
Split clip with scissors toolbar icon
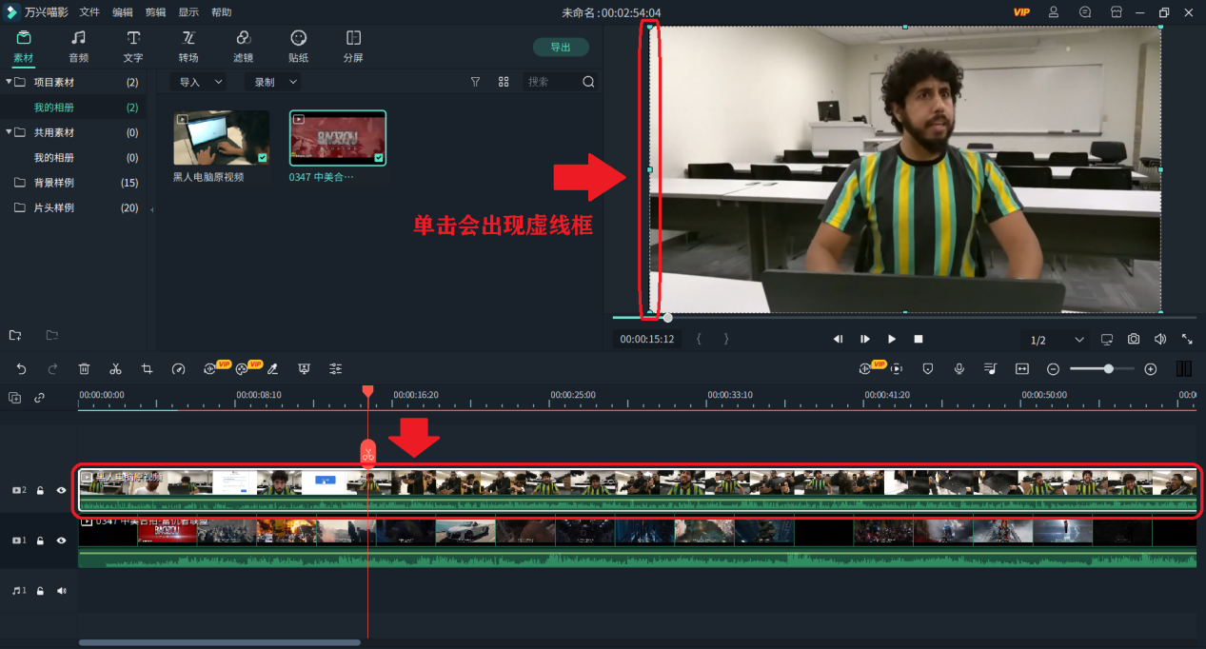click(115, 368)
